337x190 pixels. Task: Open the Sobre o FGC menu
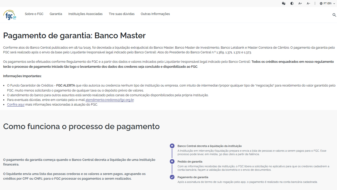pos(34,14)
